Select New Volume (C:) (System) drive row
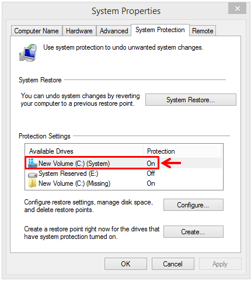Viewport: 251px width, 281px height. (124, 163)
